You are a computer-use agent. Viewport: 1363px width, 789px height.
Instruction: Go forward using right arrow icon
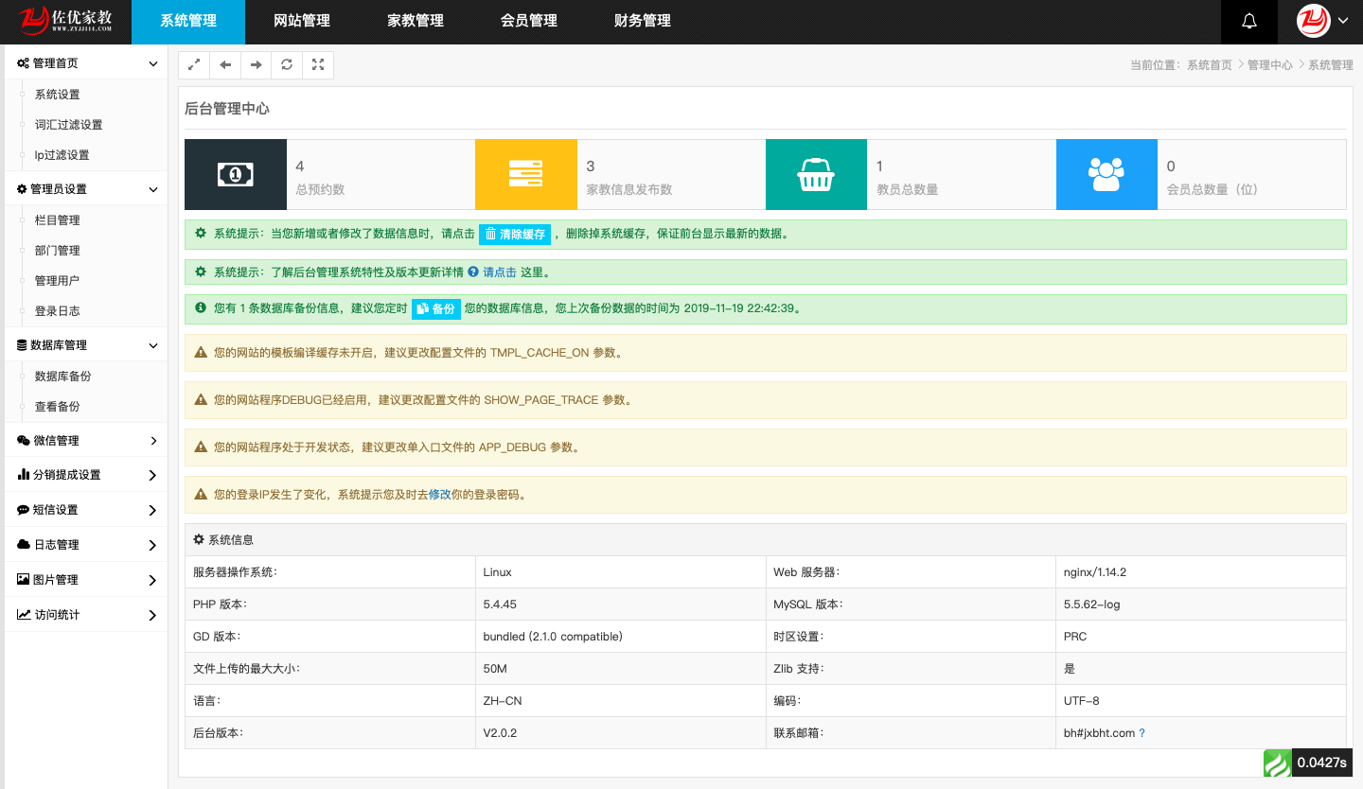point(256,65)
